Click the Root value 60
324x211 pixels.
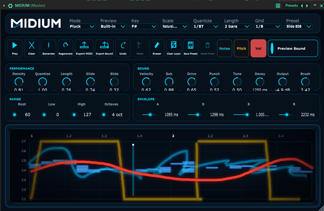pyautogui.click(x=28, y=115)
